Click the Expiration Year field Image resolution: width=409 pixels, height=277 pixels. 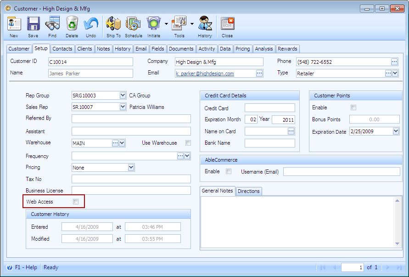click(x=283, y=119)
